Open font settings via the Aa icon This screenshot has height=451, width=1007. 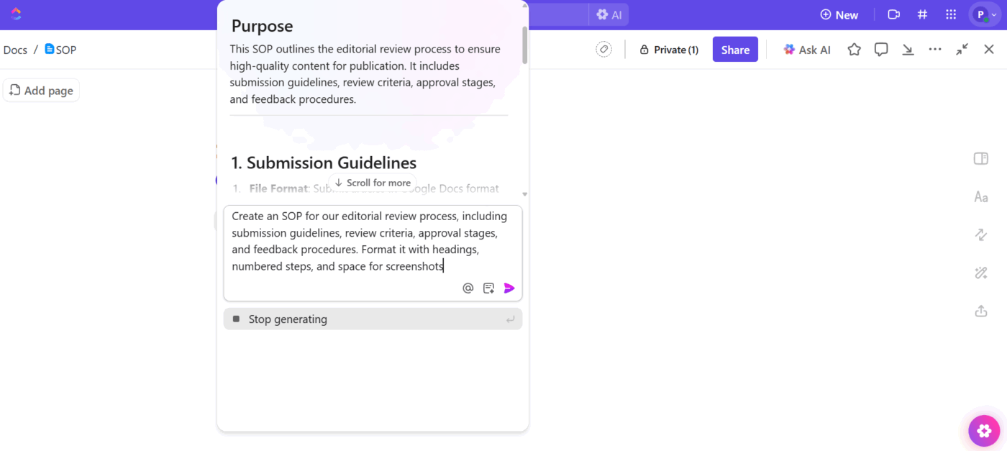980,196
